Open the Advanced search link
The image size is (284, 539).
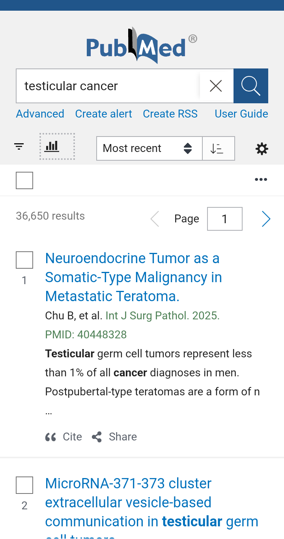tap(40, 114)
